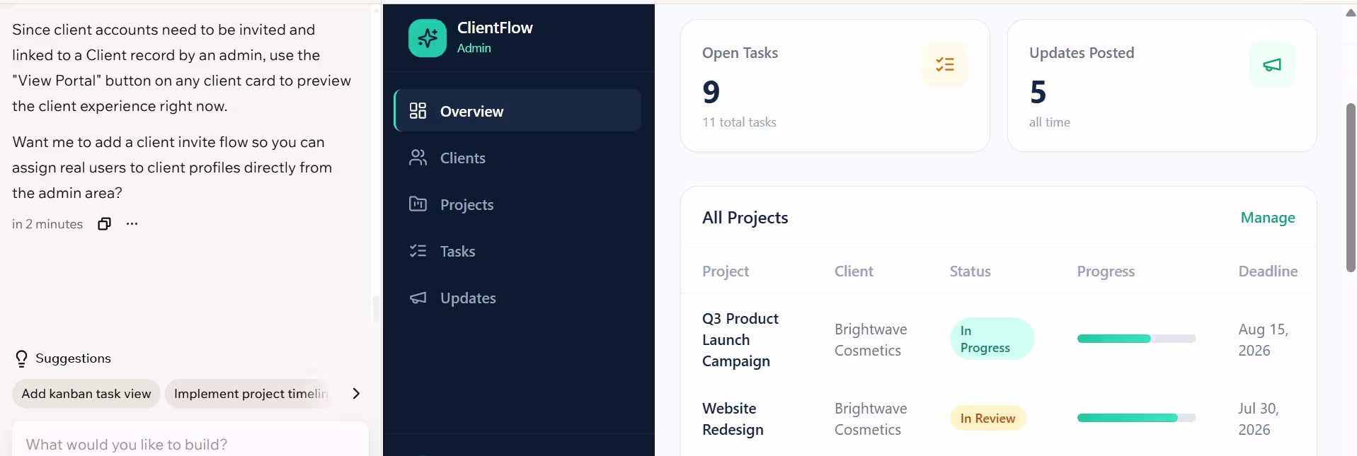Screen dimensions: 1357x456
Task: Click the in 2 minutes timestamp
Action: click(47, 223)
